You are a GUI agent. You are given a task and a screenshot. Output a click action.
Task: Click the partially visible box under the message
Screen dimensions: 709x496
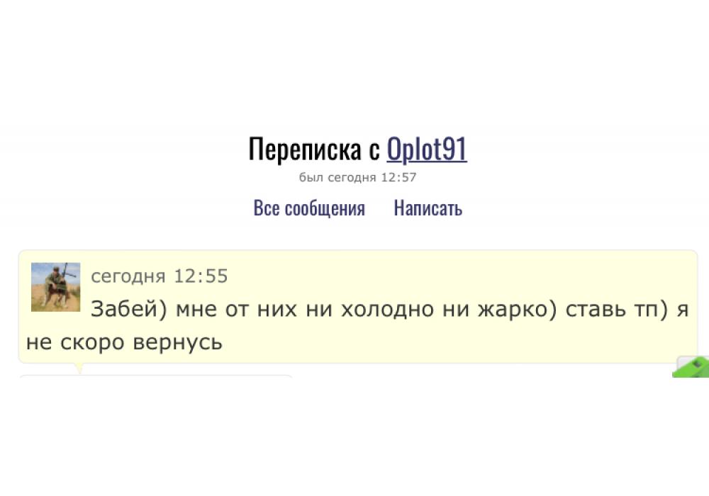(156, 376)
